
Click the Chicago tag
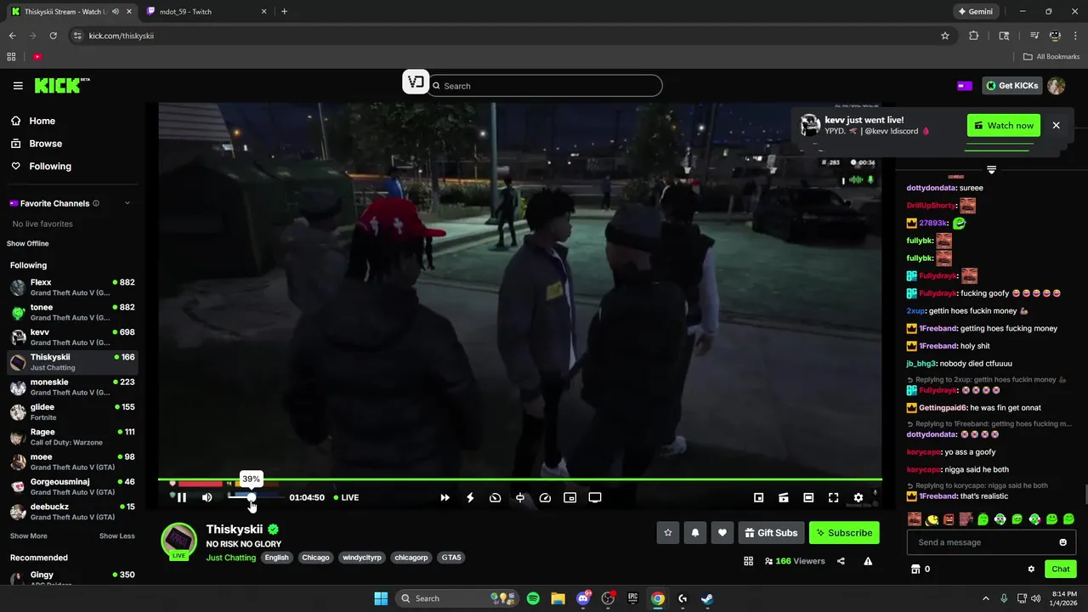click(x=315, y=558)
